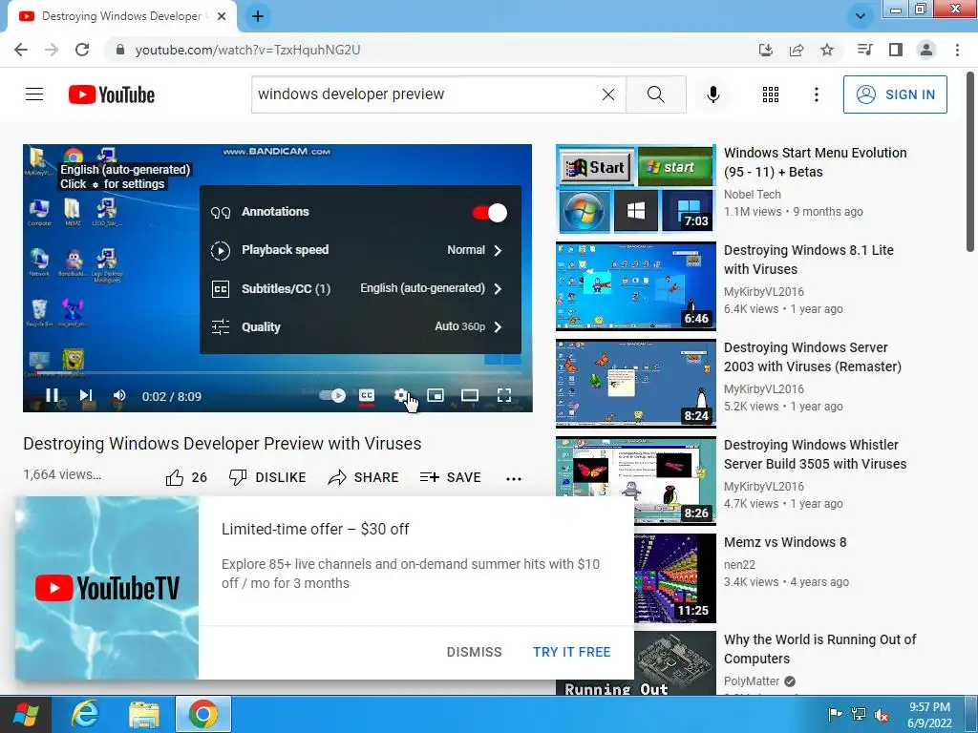Click the magnifier search button

655,94
